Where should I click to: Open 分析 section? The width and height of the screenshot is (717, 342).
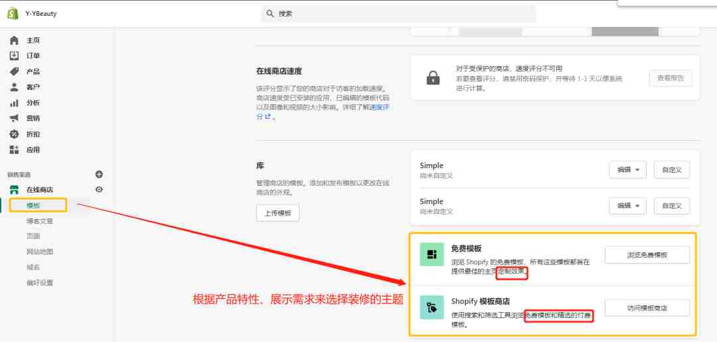click(x=33, y=103)
